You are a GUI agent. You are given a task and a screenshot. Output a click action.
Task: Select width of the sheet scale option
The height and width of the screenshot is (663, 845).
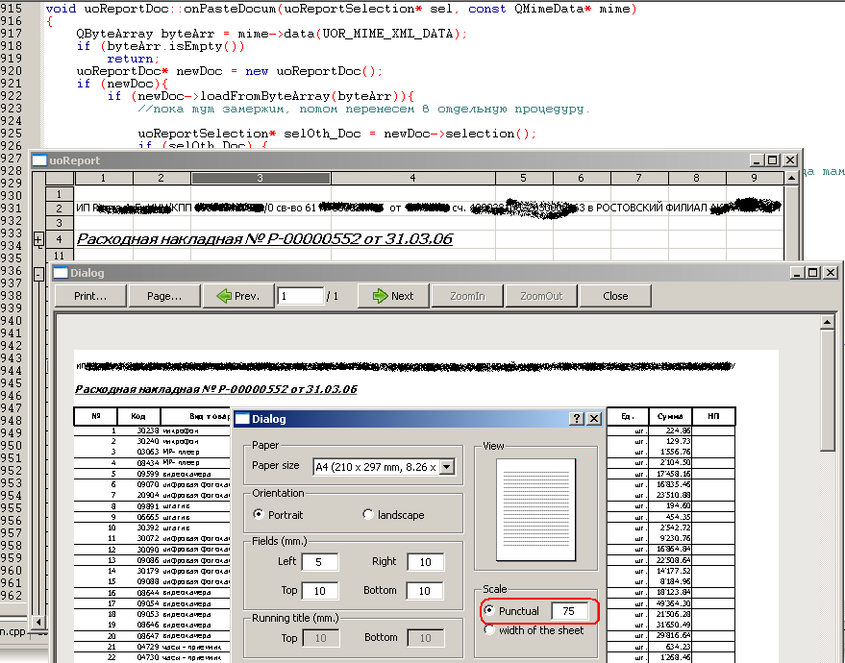(490, 630)
